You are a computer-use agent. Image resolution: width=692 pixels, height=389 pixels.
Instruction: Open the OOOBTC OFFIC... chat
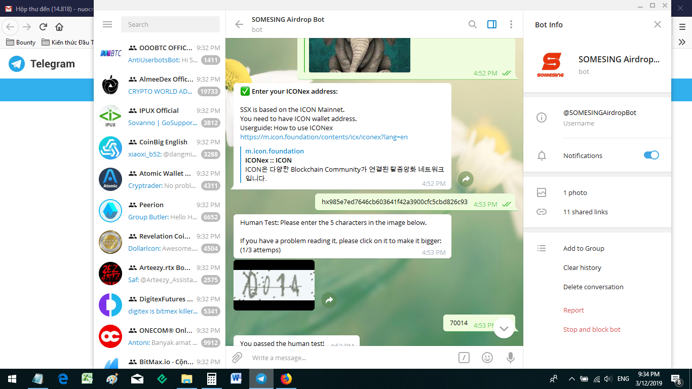point(160,54)
